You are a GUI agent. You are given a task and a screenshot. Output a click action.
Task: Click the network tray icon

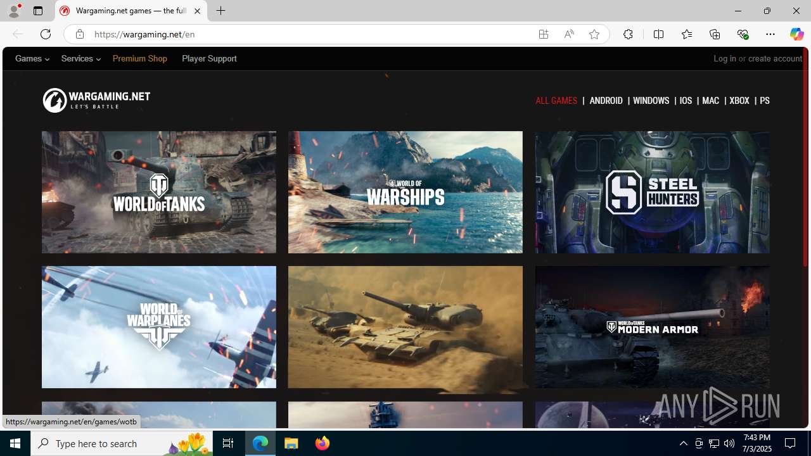coord(714,443)
